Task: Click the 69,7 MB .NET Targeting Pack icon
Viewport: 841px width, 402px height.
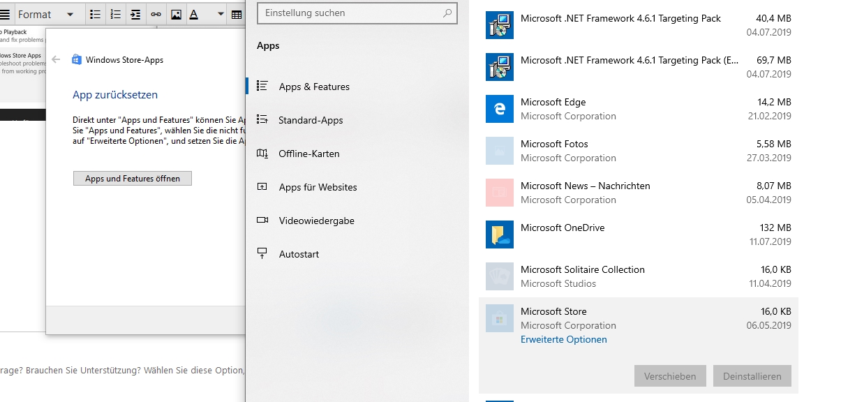Action: (500, 67)
